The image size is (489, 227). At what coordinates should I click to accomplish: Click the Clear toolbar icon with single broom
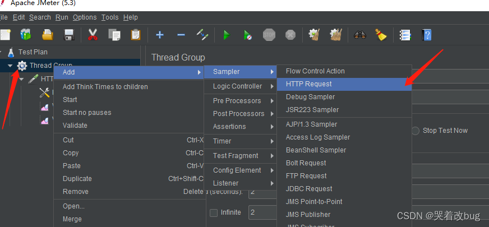point(314,35)
